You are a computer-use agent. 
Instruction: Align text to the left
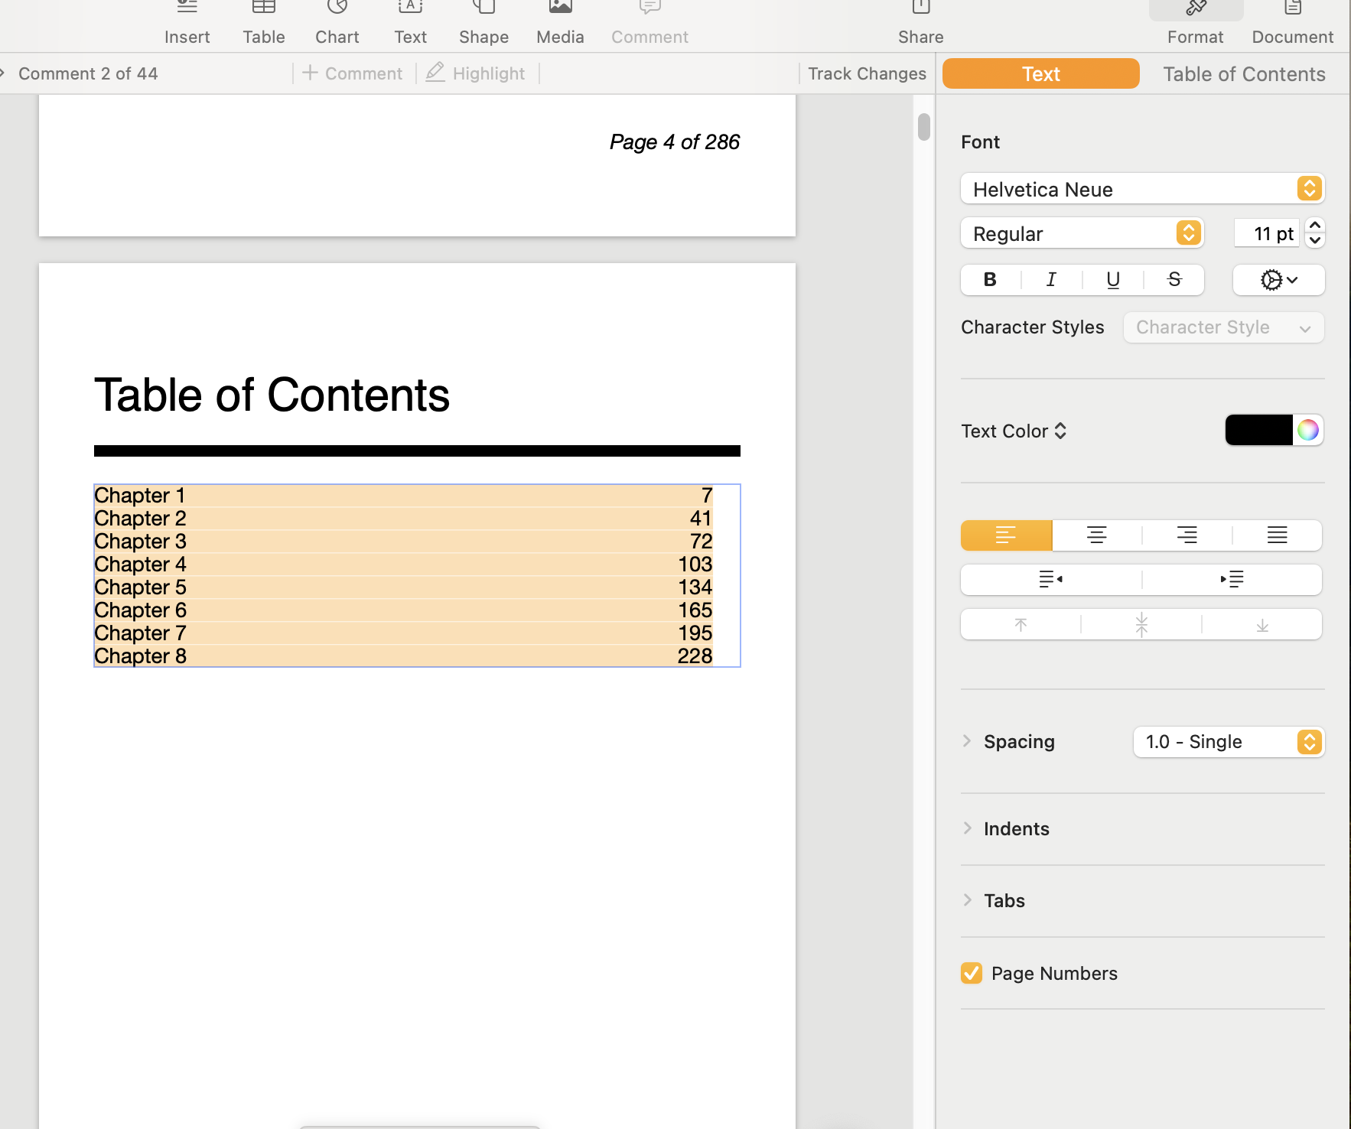pyautogui.click(x=1007, y=535)
